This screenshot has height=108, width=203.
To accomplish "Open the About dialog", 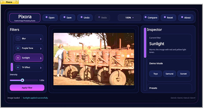I will [x=186, y=18].
